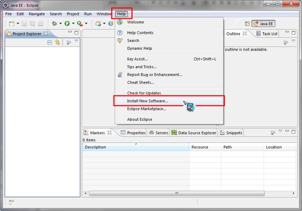302x211 pixels.
Task: Open the Markers View Menu triangle
Action: click(280, 131)
